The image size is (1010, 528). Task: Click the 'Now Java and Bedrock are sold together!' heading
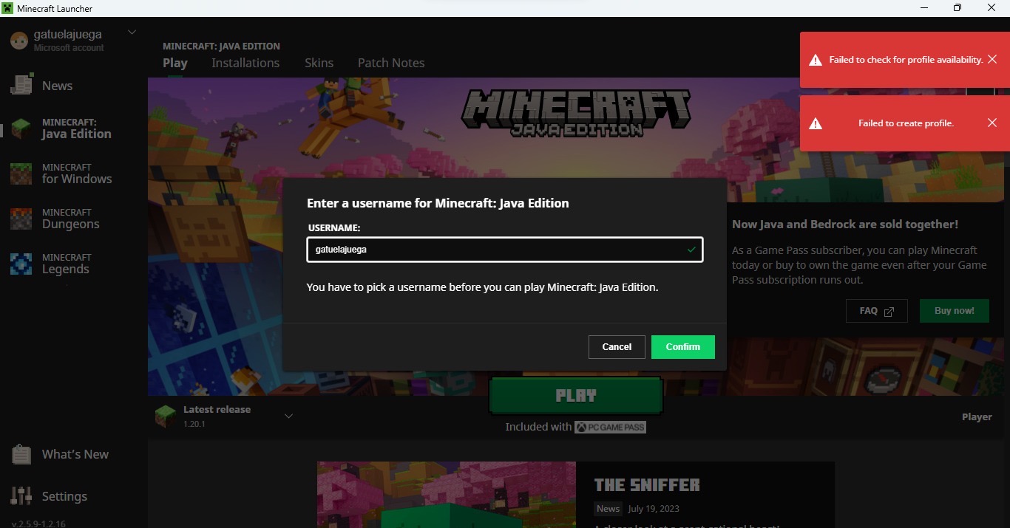click(x=845, y=224)
